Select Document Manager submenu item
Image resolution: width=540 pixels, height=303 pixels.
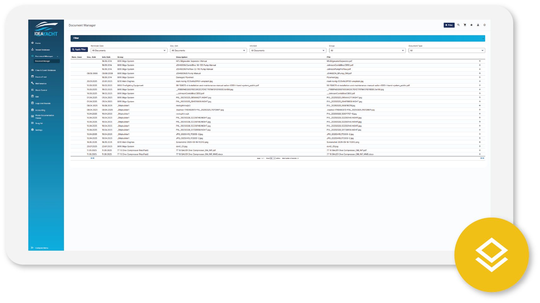tap(47, 61)
